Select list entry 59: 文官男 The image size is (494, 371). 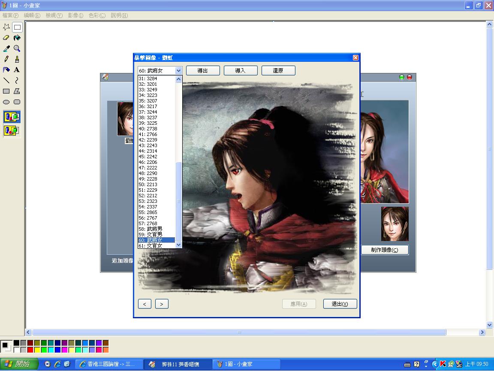(x=157, y=235)
